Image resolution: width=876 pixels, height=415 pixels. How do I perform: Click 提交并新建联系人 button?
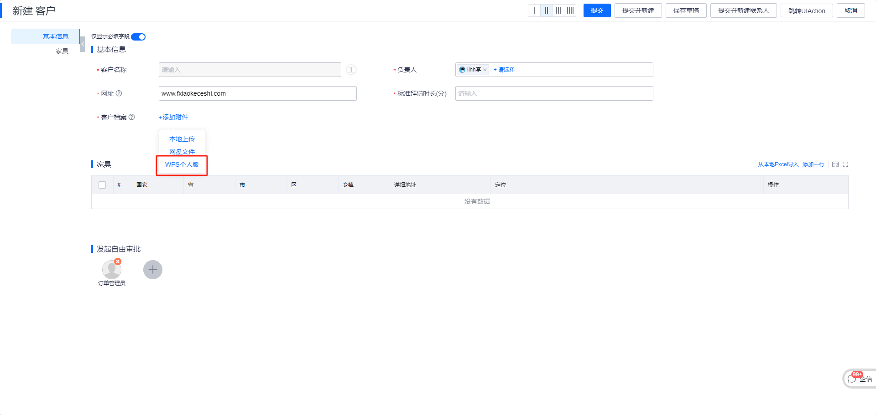[744, 10]
